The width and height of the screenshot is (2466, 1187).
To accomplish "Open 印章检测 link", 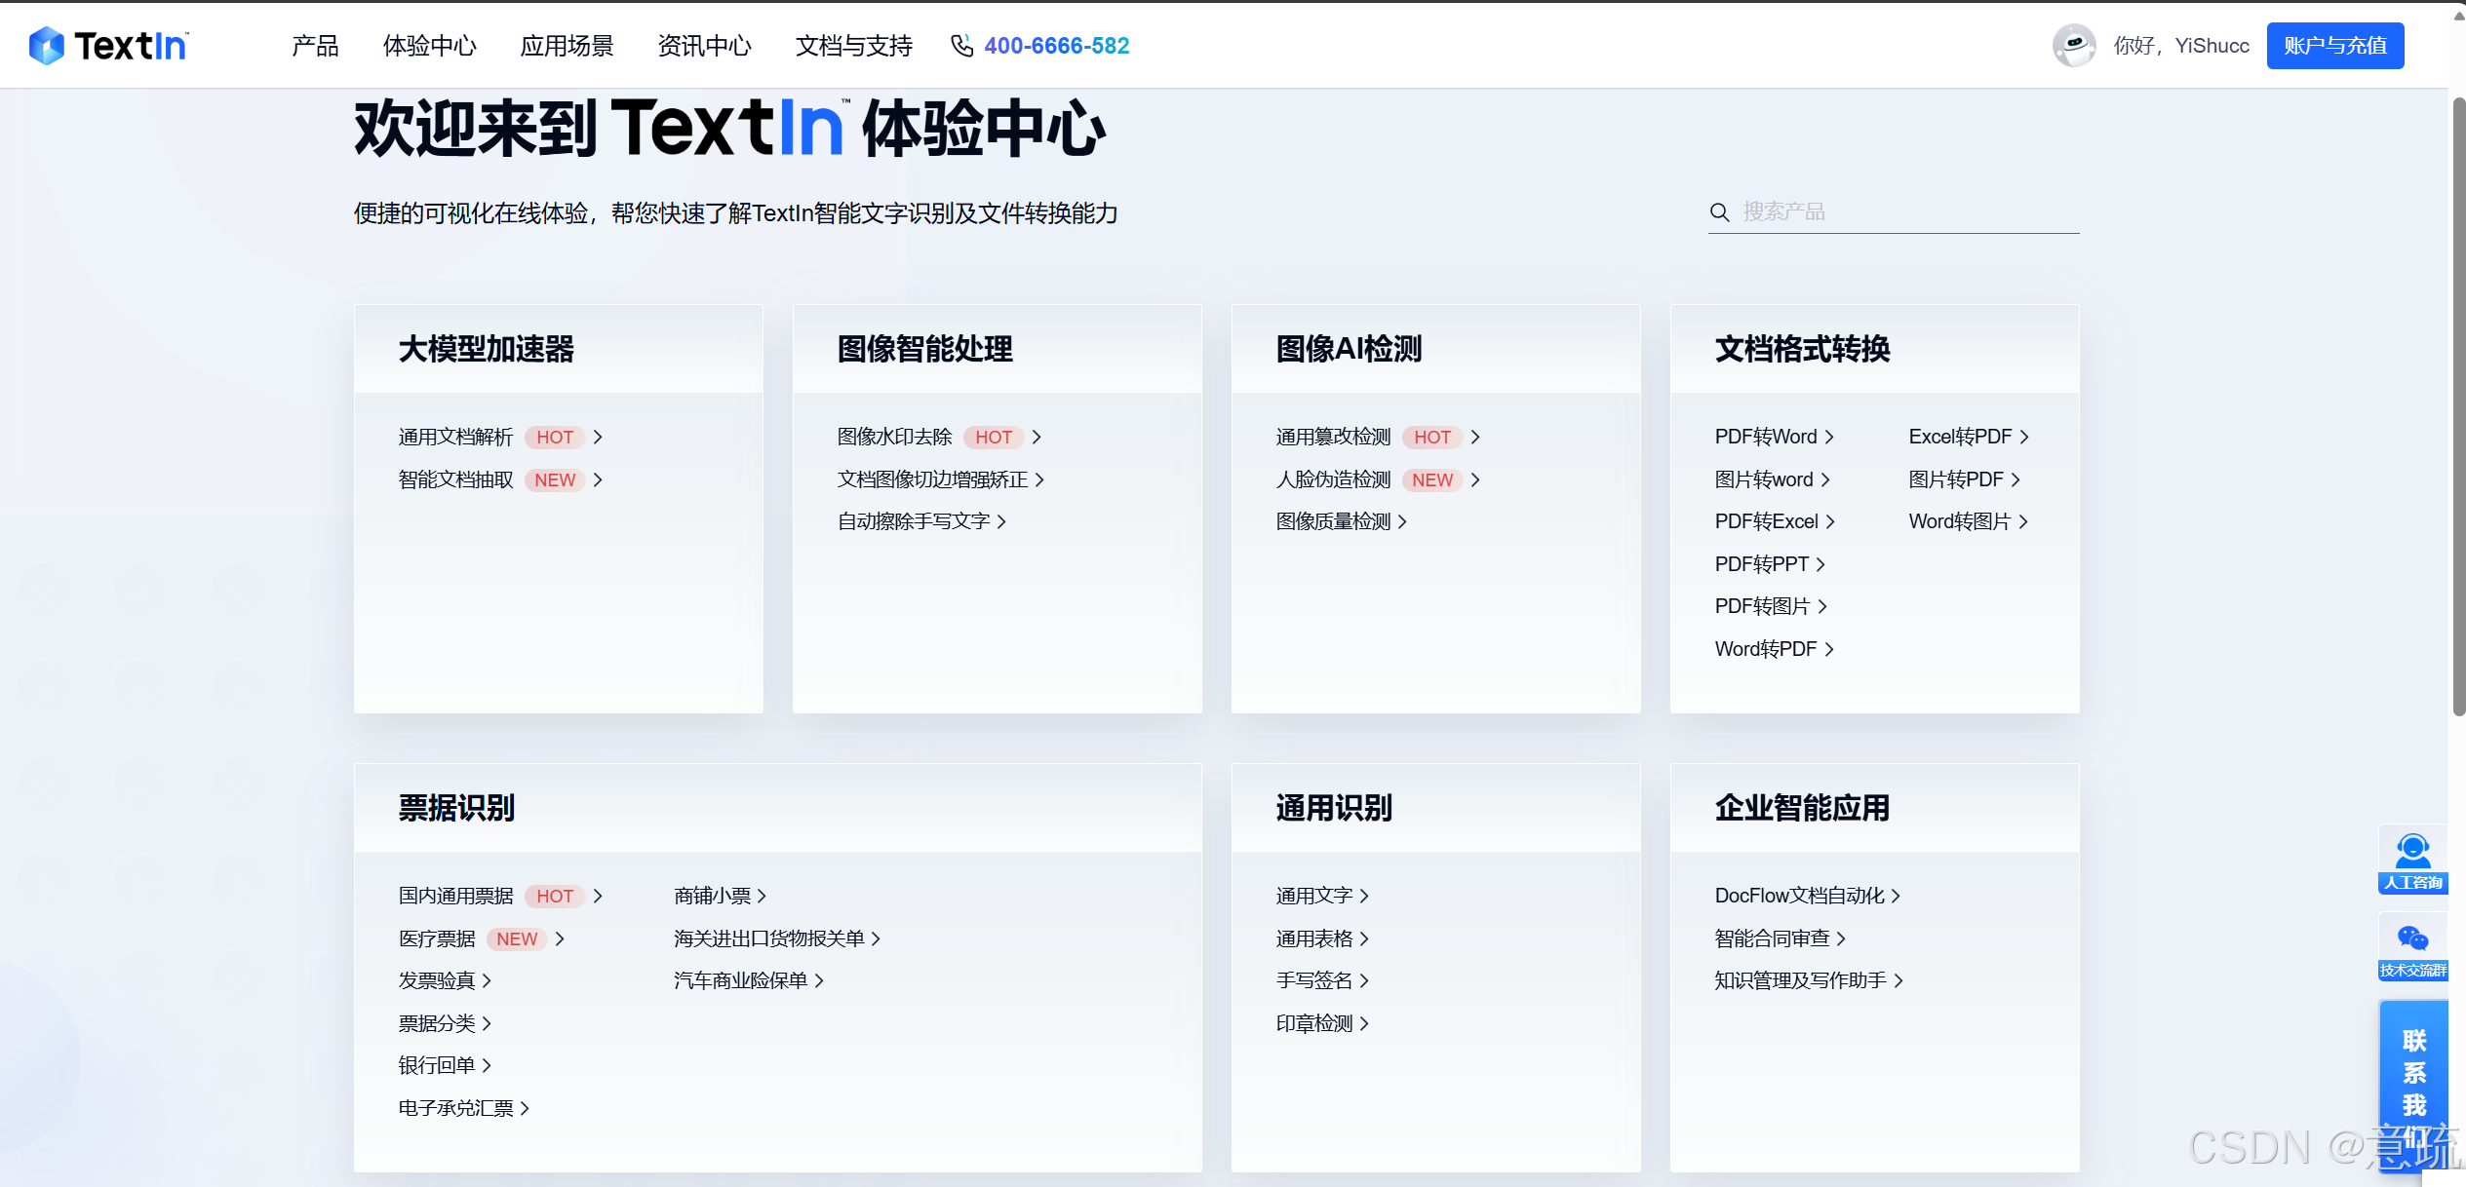I will click(1314, 1024).
